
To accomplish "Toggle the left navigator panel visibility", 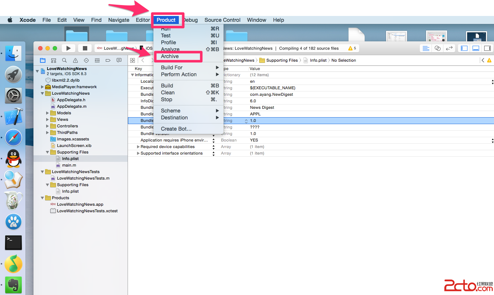I will tap(464, 48).
